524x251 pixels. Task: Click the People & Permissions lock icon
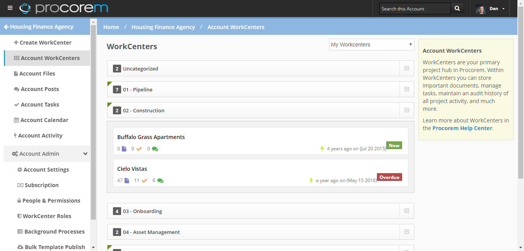(x=19, y=200)
